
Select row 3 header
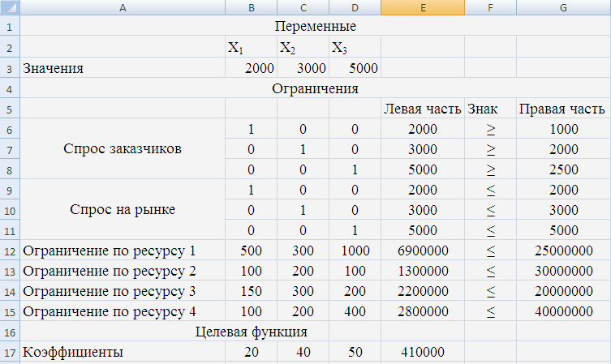pyautogui.click(x=10, y=68)
